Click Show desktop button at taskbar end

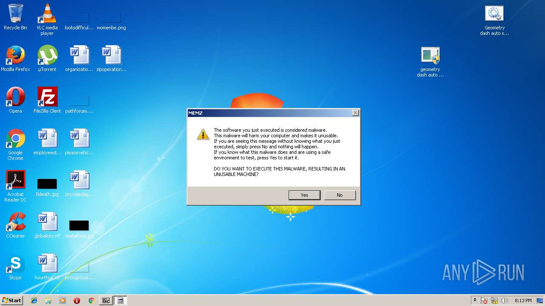[x=540, y=300]
